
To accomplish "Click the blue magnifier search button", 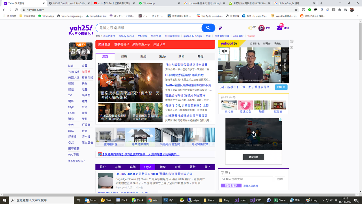I will coord(208,28).
